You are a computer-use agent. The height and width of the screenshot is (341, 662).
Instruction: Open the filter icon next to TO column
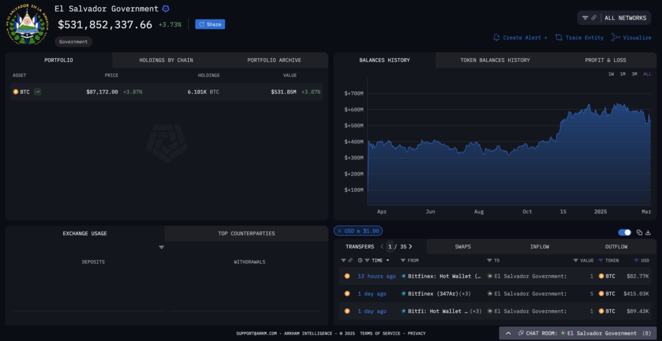[x=489, y=260]
